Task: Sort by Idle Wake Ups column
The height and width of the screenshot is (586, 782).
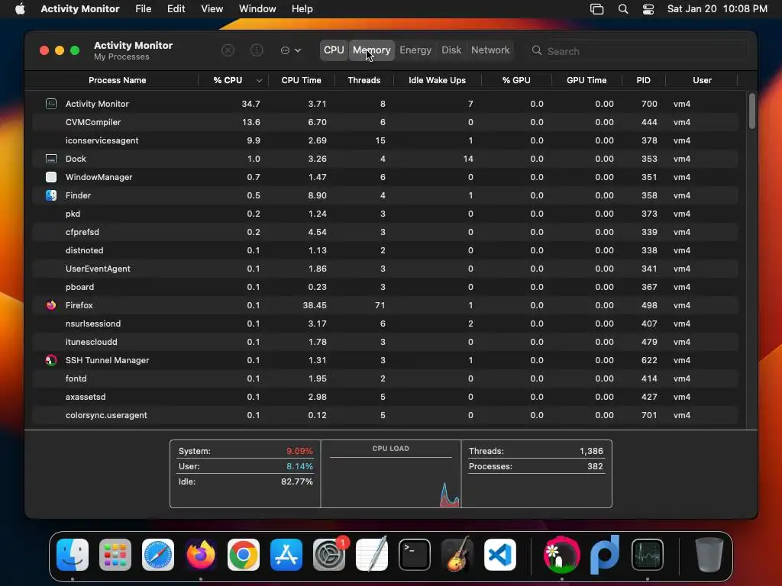Action: (438, 80)
